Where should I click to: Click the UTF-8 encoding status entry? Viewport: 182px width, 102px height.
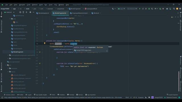(x=135, y=97)
